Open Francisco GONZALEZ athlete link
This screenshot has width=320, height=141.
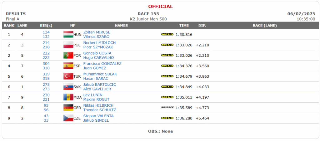[x=102, y=64]
